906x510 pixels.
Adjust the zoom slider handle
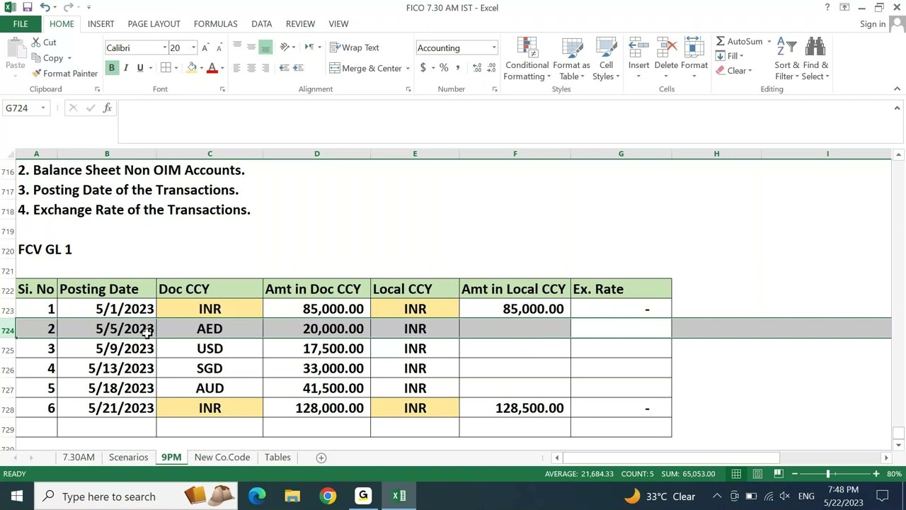tap(827, 474)
